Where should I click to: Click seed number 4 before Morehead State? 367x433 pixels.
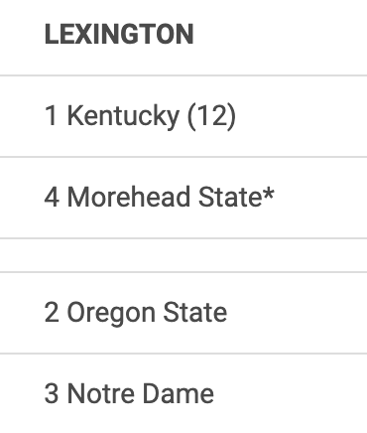pos(52,197)
